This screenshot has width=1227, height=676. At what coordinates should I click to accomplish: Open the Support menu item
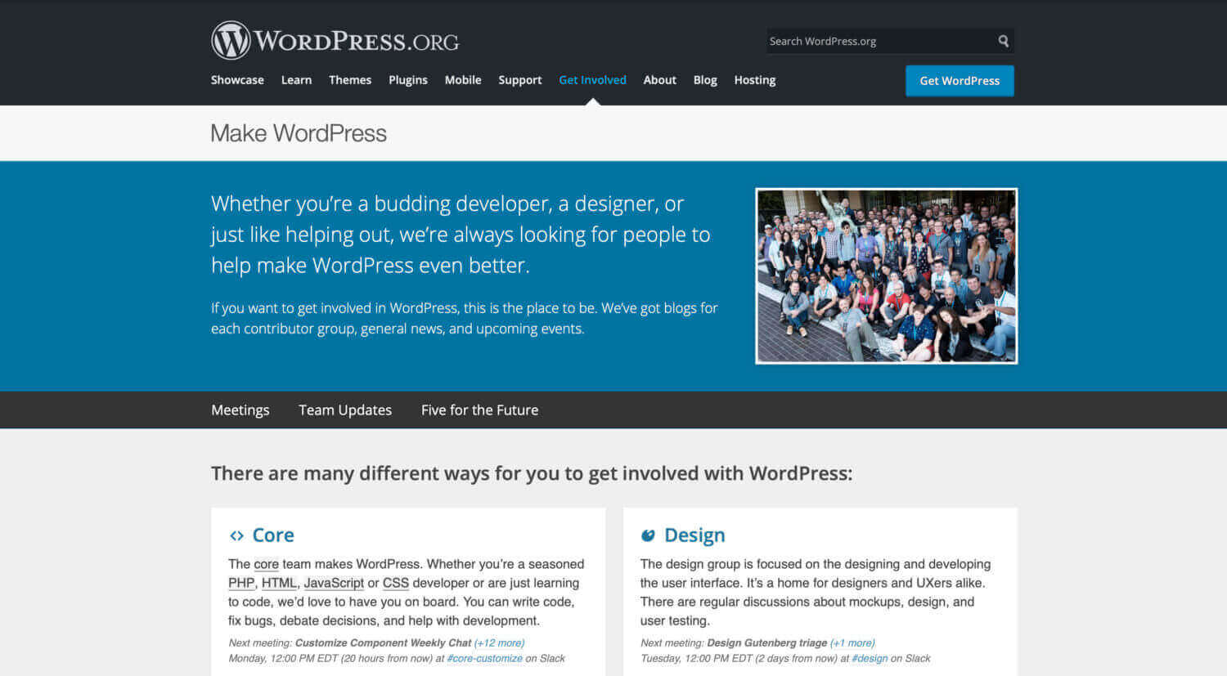click(520, 80)
